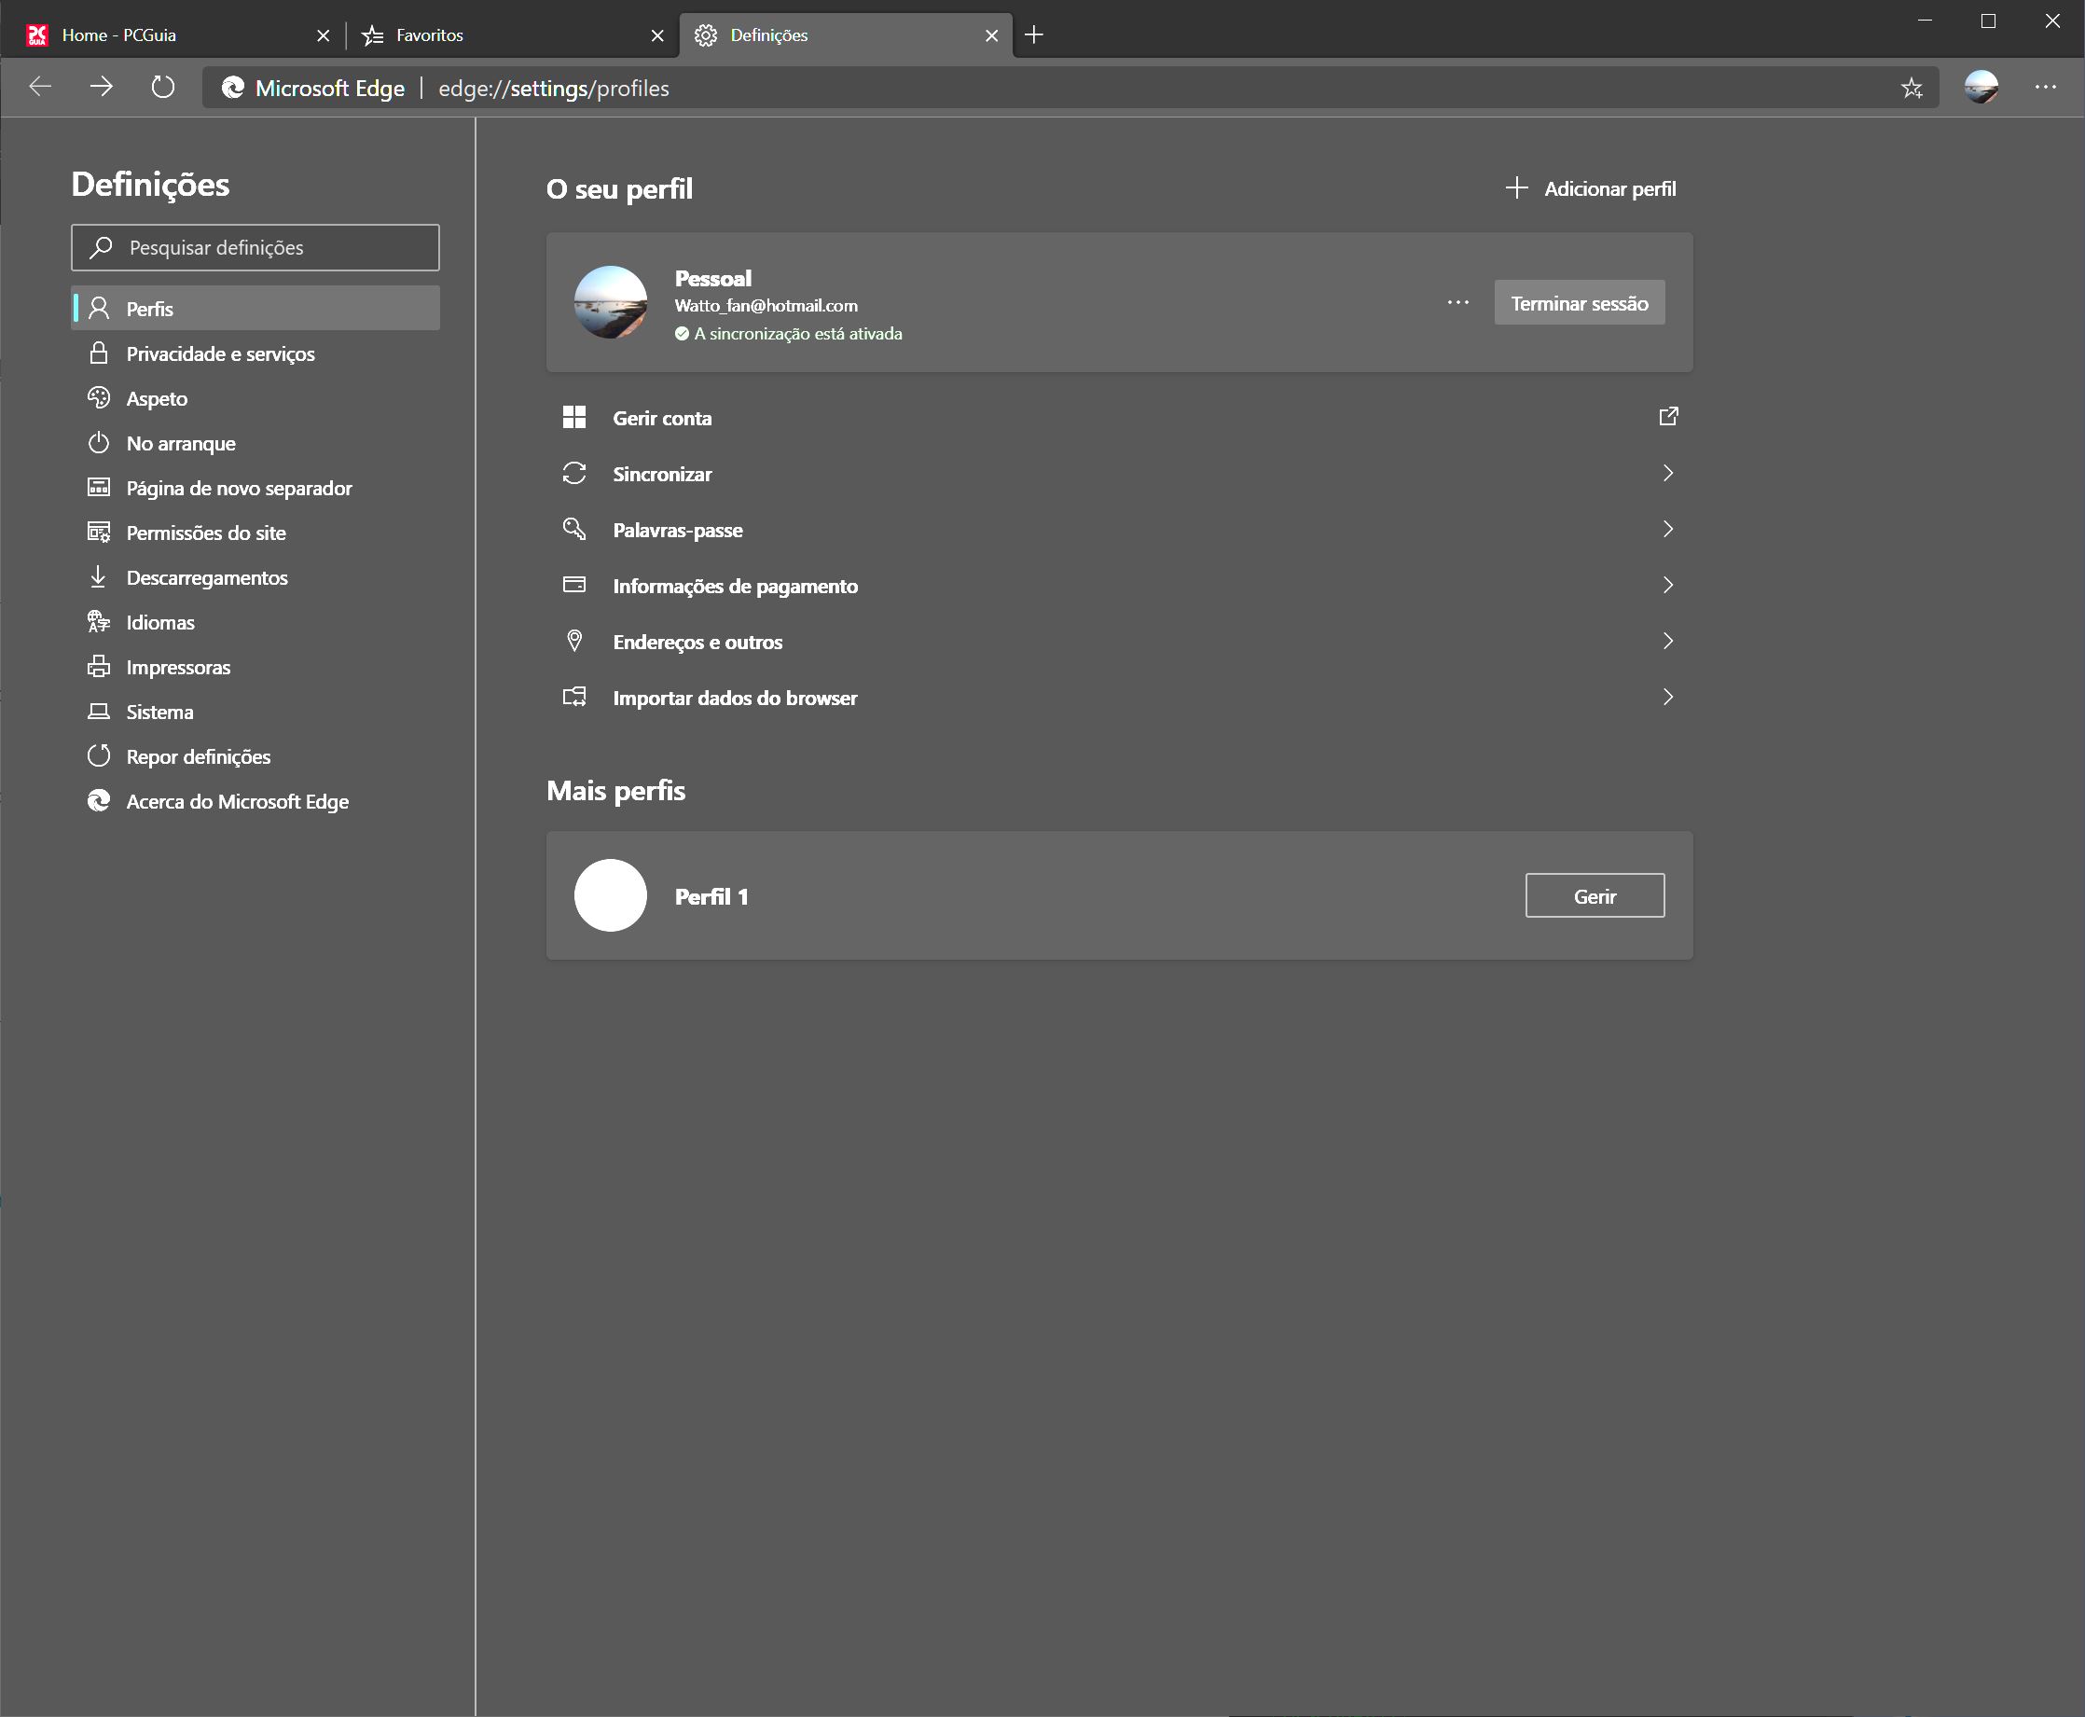Click the Importar dados import icon

pos(574,697)
